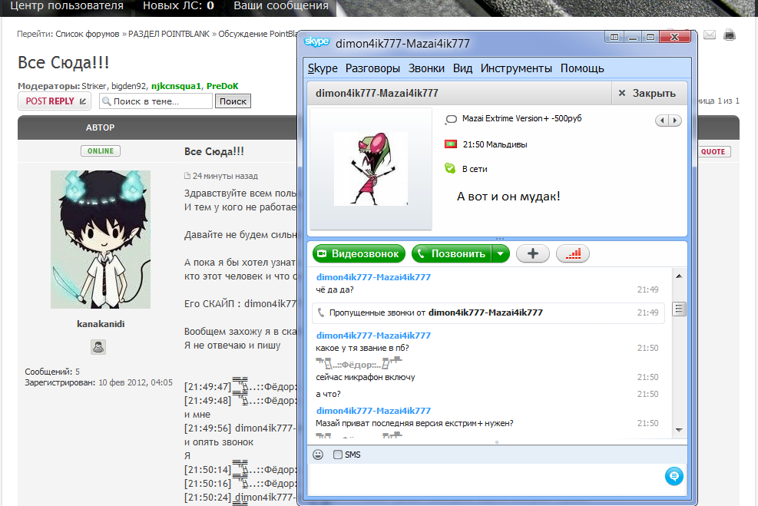758x506 pixels.
Task: Click the forum Поиск button
Action: (233, 101)
